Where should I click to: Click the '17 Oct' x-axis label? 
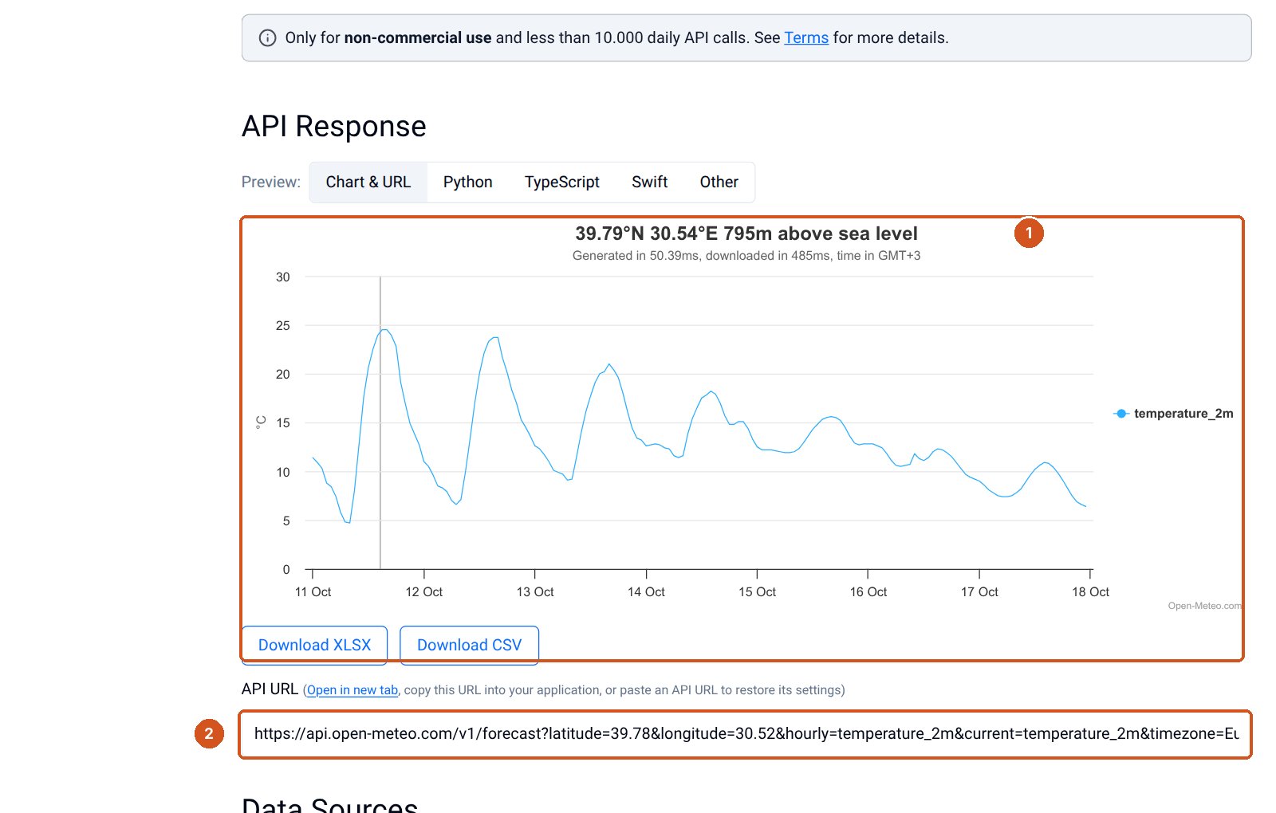pos(979,591)
